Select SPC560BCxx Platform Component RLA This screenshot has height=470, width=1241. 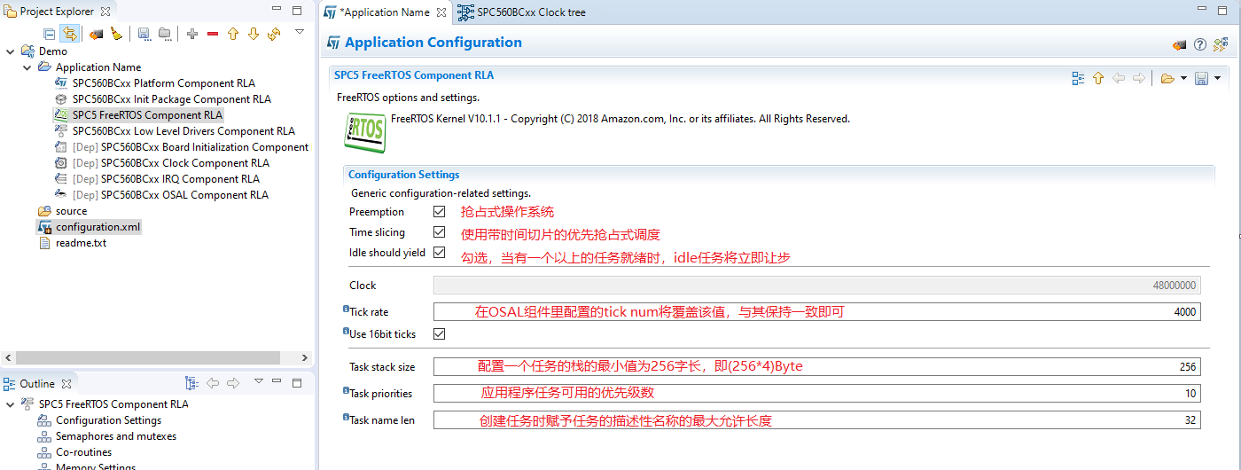[x=163, y=83]
